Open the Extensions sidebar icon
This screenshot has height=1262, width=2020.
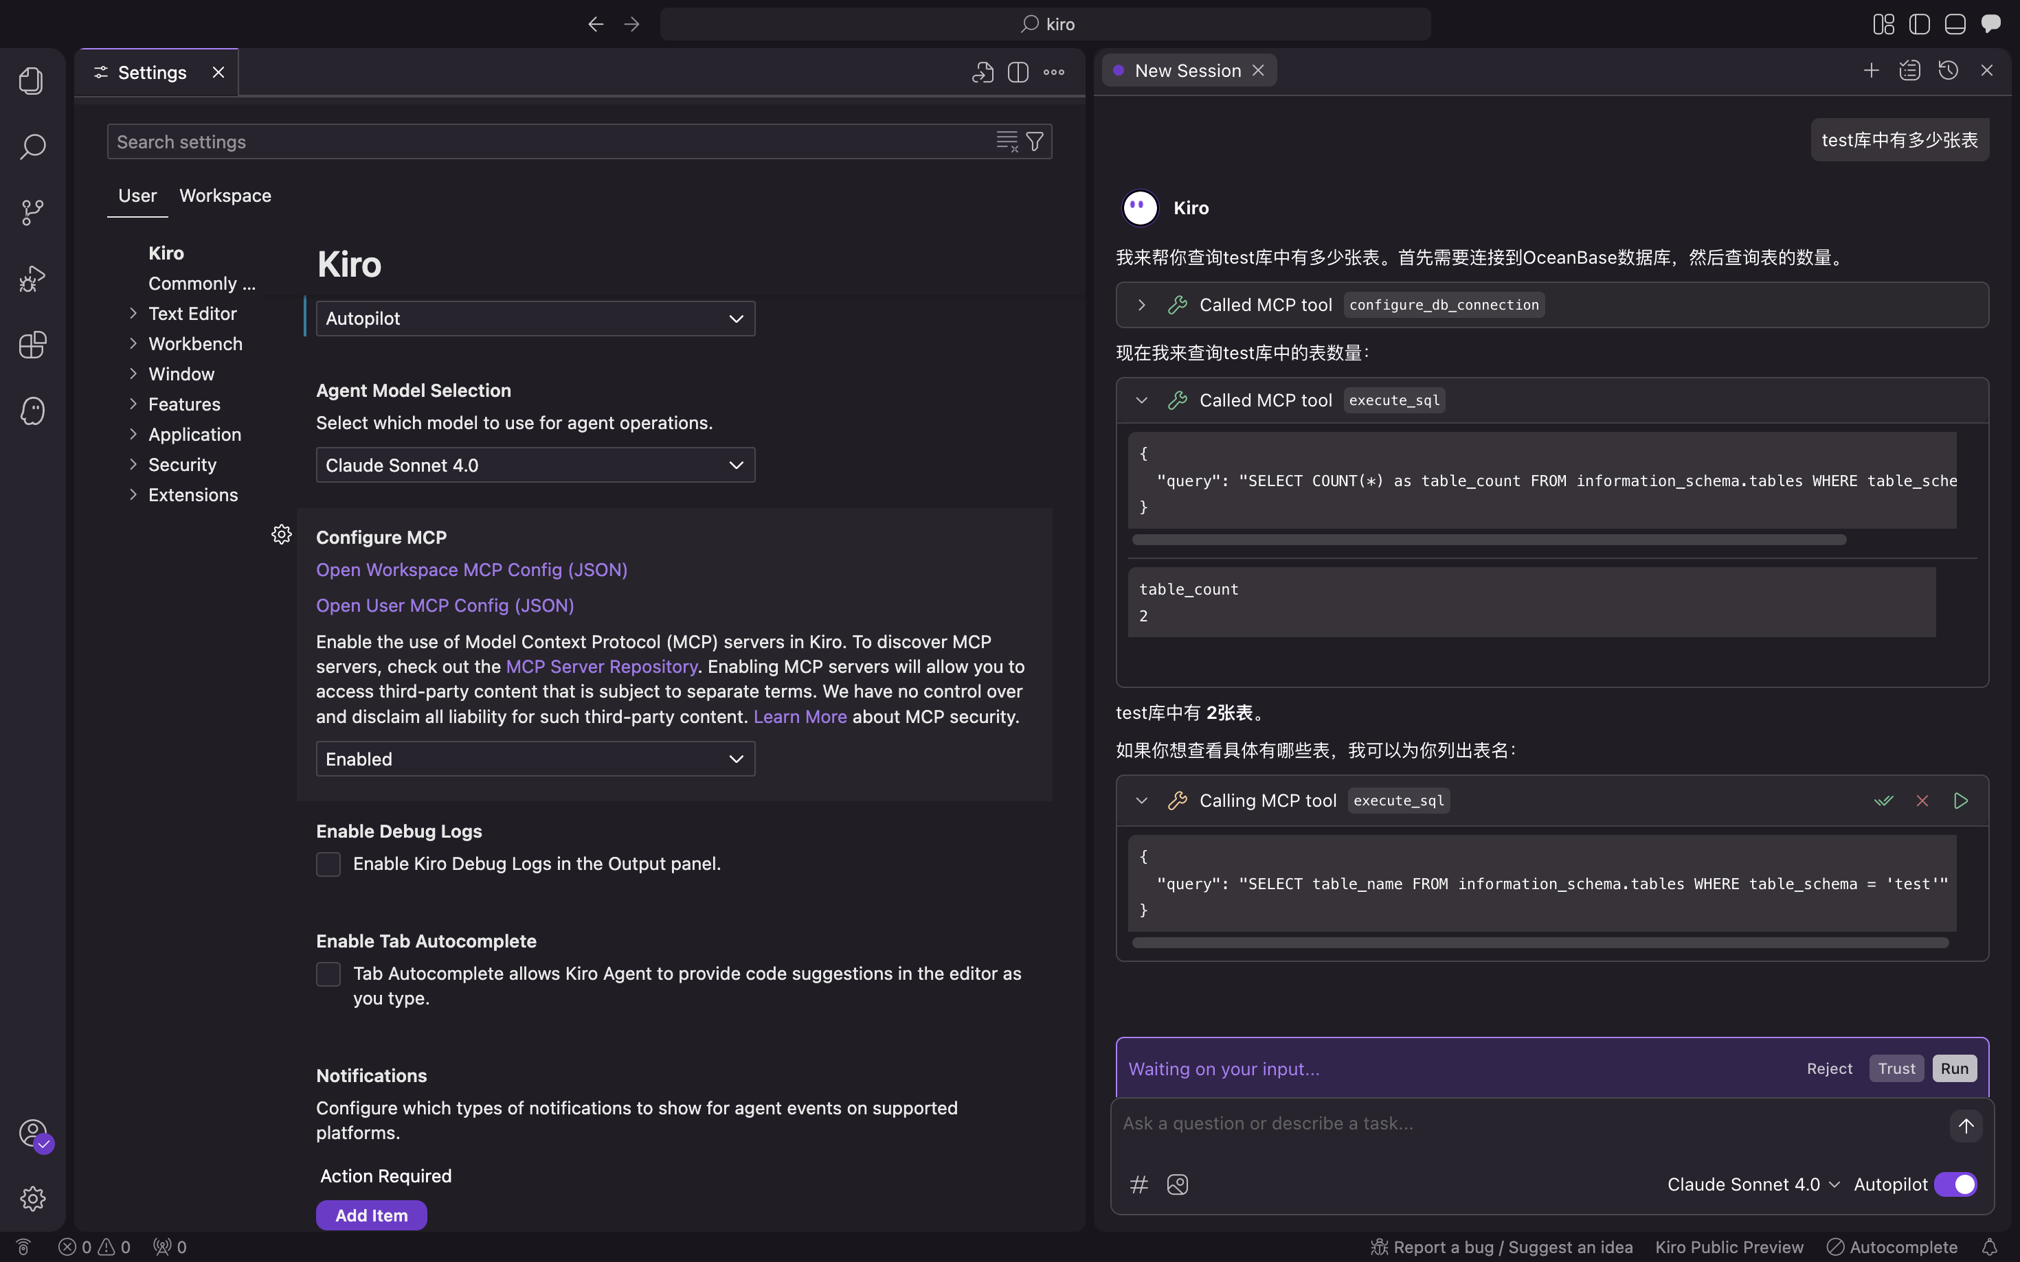click(32, 345)
